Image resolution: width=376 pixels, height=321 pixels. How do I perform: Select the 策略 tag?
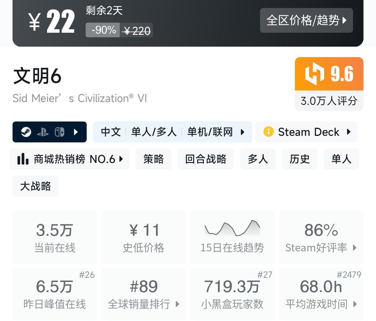coord(154,159)
